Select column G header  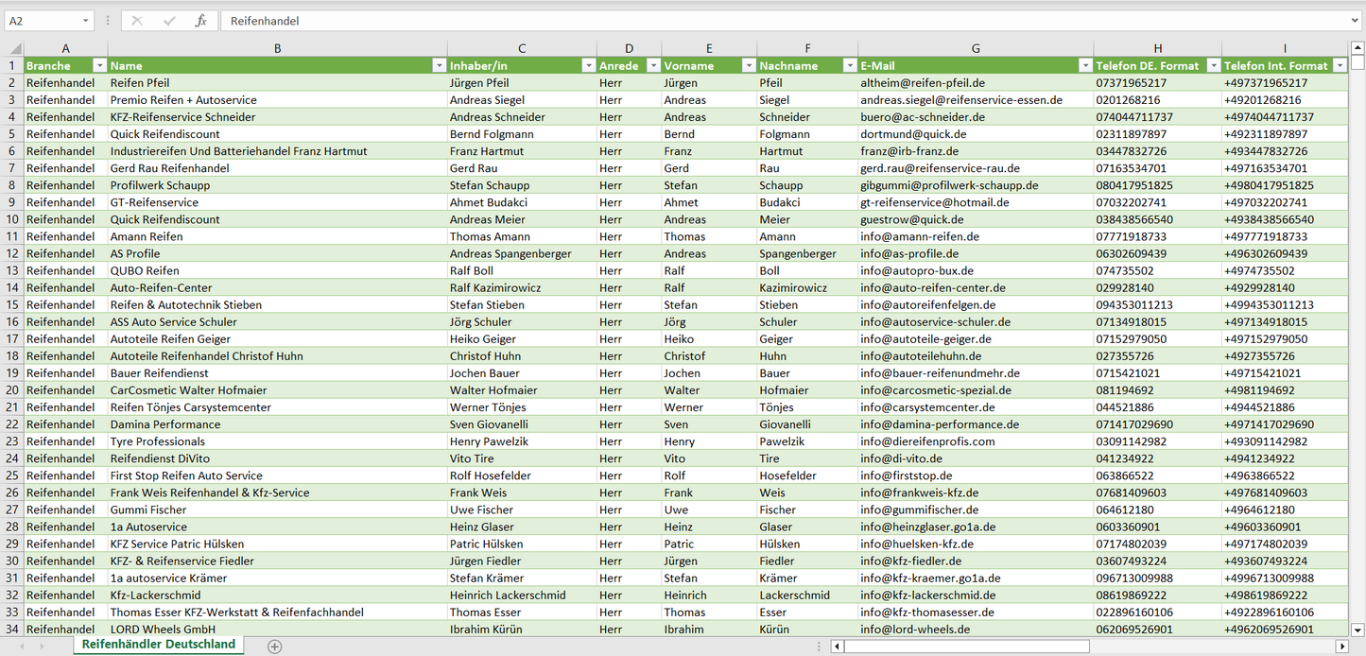click(976, 48)
